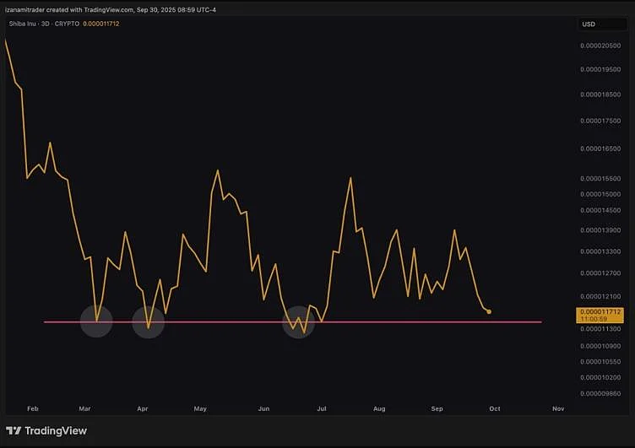The height and width of the screenshot is (448, 635).
Task: Click the Feb label on time axis
Action: 33,408
